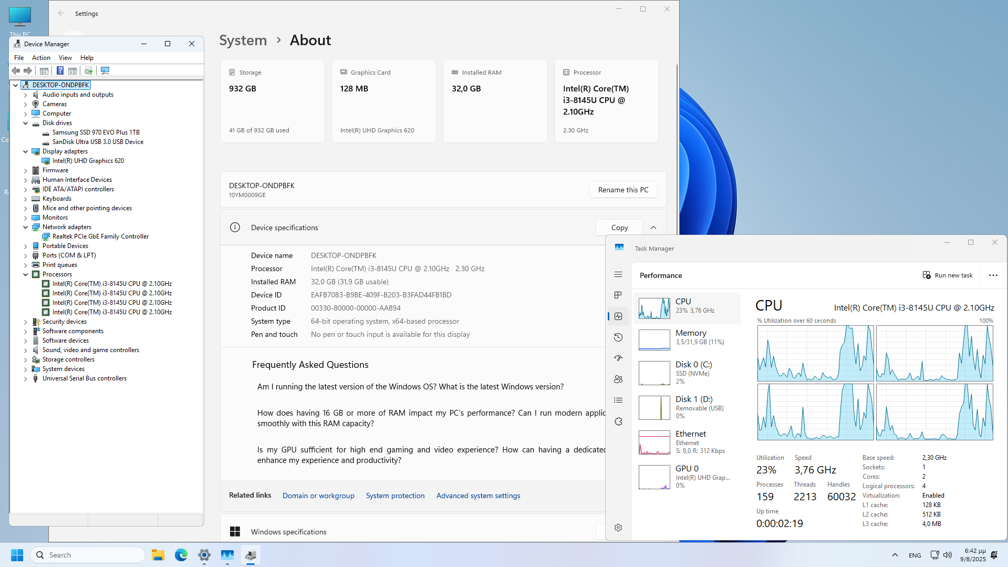
Task: Show hidden tray icons chevron
Action: click(x=895, y=555)
